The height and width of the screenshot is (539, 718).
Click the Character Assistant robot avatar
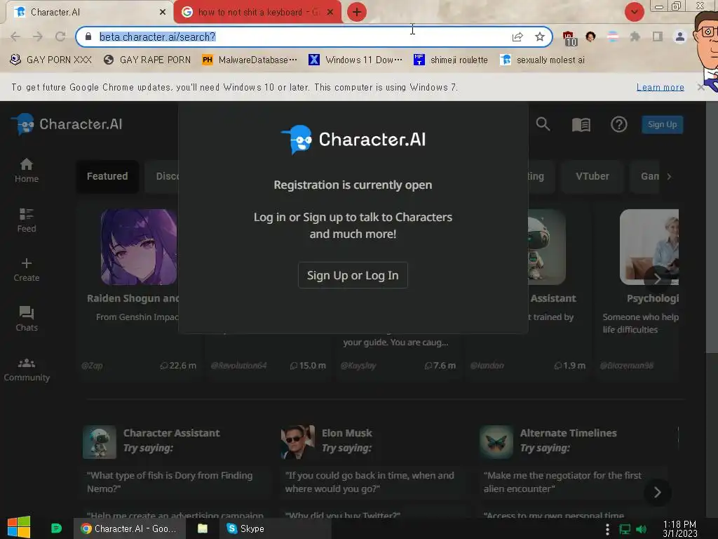[100, 442]
